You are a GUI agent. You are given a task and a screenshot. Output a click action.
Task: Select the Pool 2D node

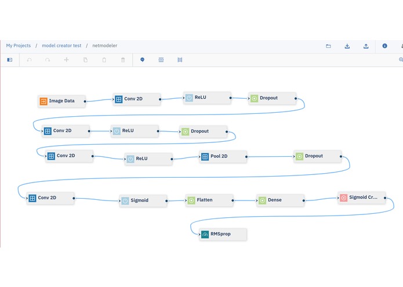click(x=223, y=156)
